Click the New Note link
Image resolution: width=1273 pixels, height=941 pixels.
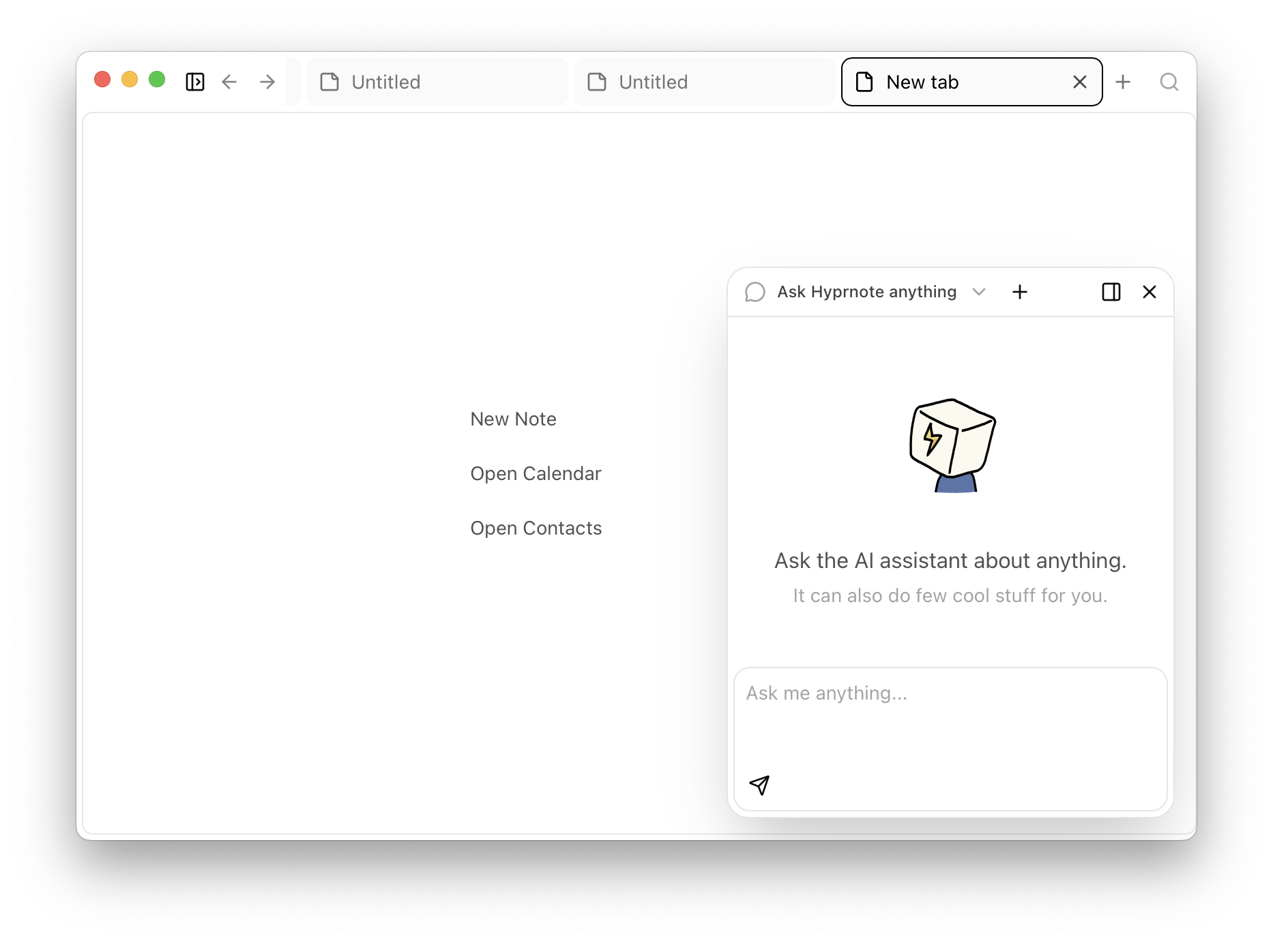click(513, 419)
